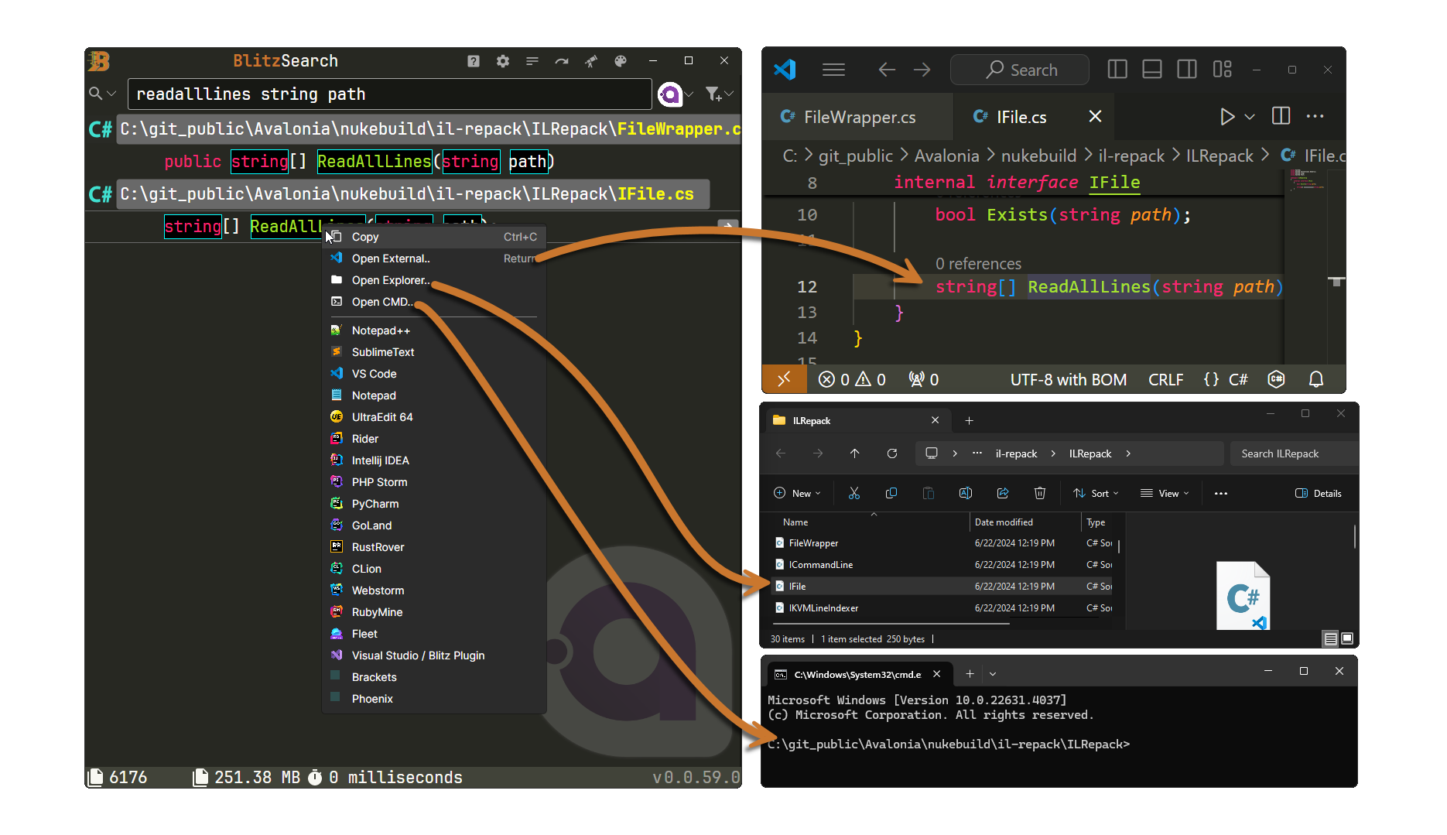Close the IFile.cs editor tab
Viewport: 1447px width, 835px height.
tap(1095, 116)
